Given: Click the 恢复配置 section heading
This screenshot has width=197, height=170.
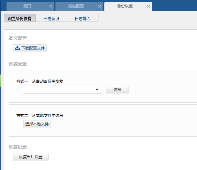Looking at the screenshot, I should [18, 64].
